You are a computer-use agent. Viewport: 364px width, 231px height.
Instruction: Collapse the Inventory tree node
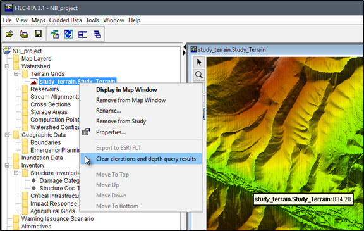point(7,165)
